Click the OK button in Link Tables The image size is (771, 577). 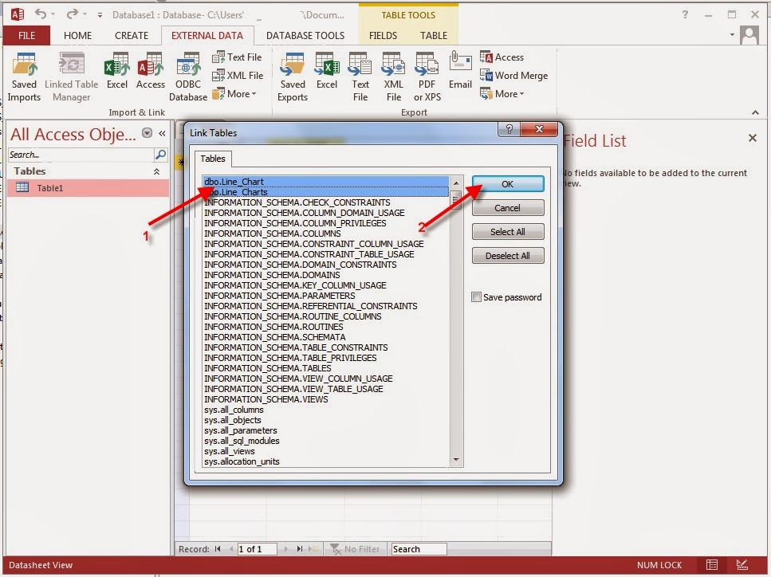click(508, 183)
